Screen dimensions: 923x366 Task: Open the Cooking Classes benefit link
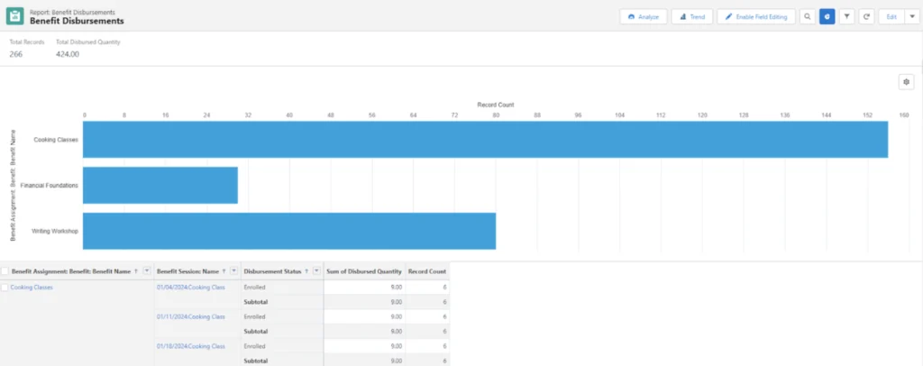point(32,287)
